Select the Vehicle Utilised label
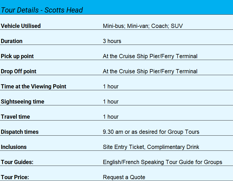 (x=21, y=26)
